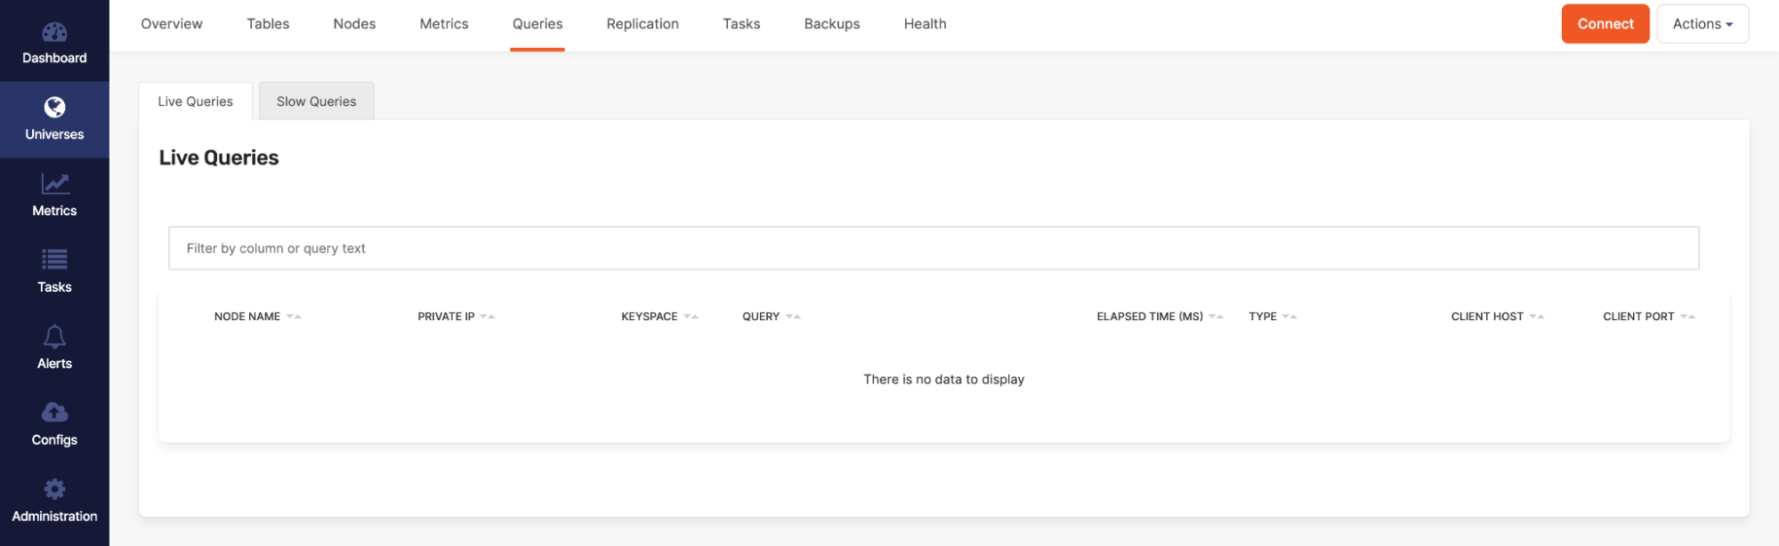
Task: Open the Administration gear icon
Action: click(x=54, y=489)
